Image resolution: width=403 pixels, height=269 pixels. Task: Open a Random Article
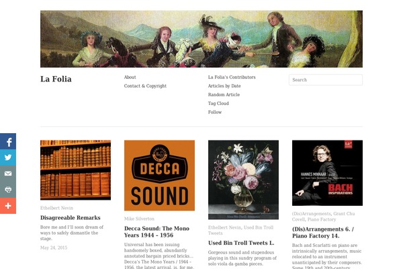(x=224, y=95)
